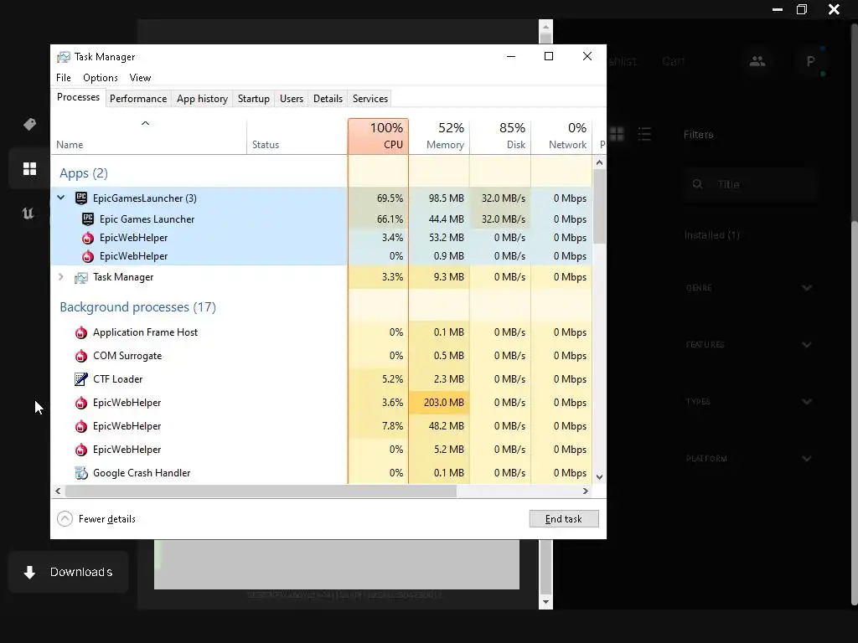Click the COM Surrogate process icon
The image size is (858, 643).
(x=81, y=356)
